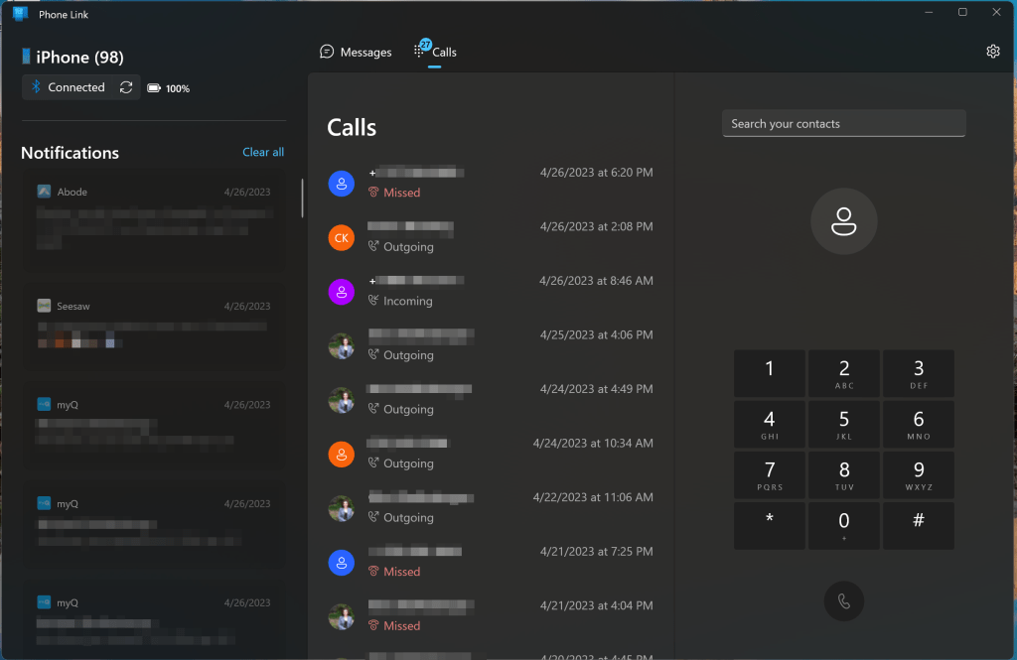Tap the asterisk key on the dial pad
Screen dimensions: 1017x660
pyautogui.click(x=770, y=525)
